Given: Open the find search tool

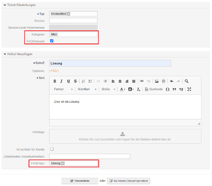Looking at the screenshot, I should click(187, 81).
